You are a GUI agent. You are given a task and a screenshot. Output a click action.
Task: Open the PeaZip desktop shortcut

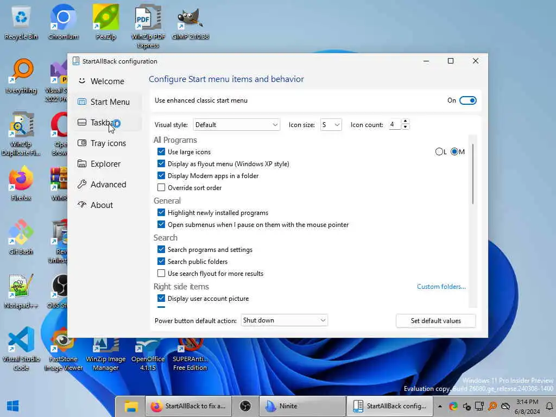coord(106,23)
